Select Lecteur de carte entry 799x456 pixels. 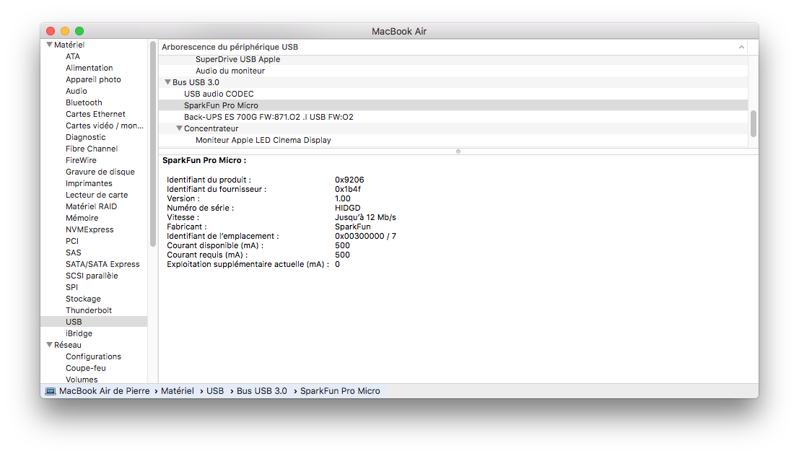pos(97,195)
